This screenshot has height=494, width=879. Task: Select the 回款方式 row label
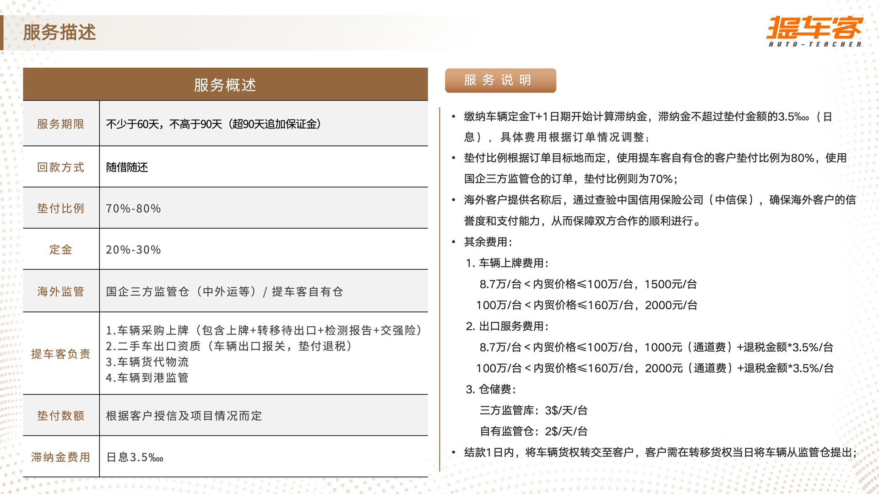click(x=61, y=167)
